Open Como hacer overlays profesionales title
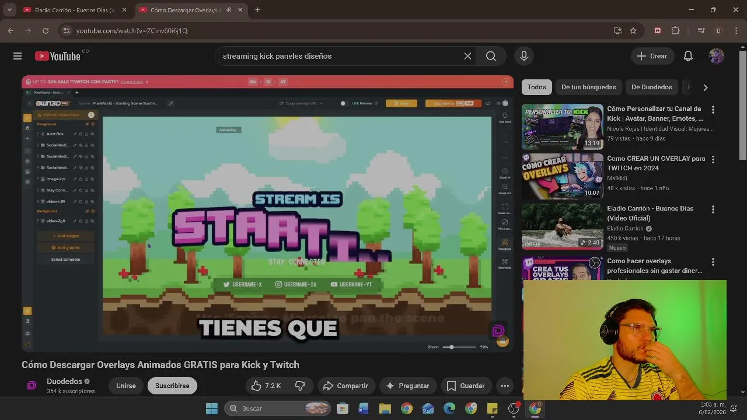747x420 pixels. pos(654,266)
